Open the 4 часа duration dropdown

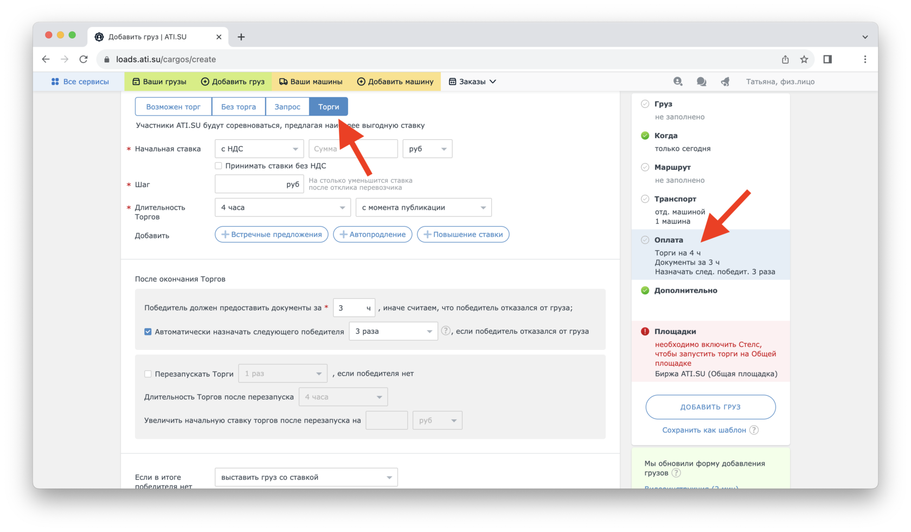[x=283, y=207]
